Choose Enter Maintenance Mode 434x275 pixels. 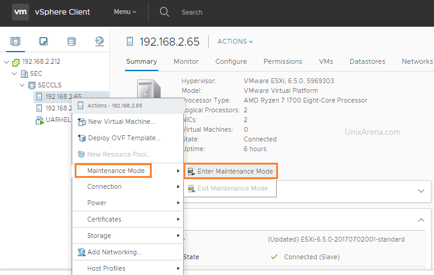point(231,171)
